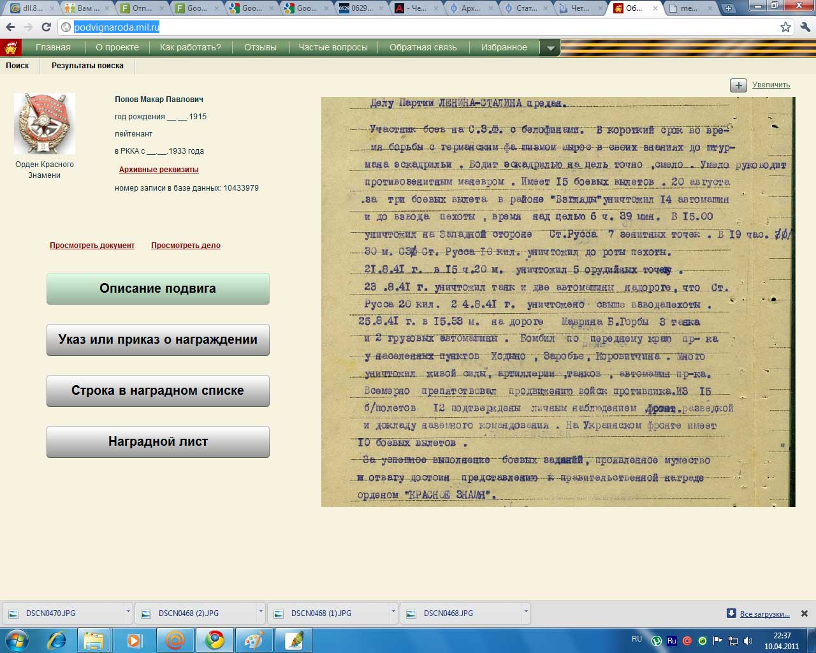Open the Chrome wrench settings menu
This screenshot has height=653, width=816.
pos(805,27)
